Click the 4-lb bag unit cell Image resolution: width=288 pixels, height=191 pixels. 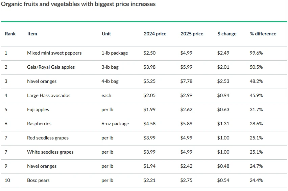[110, 81]
